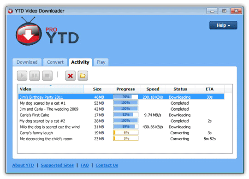Image resolution: width=249 pixels, height=179 pixels.
Task: Open the Help dropdown menu
Action: coord(223,25)
